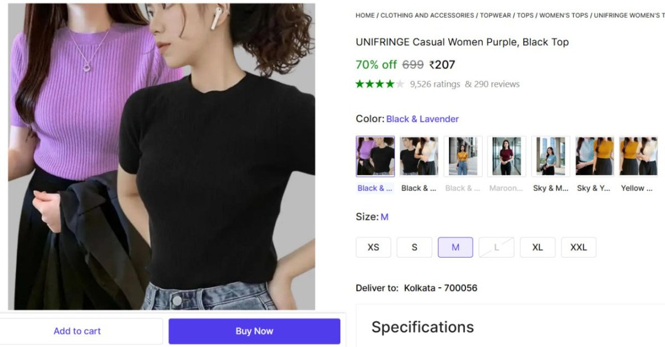This screenshot has height=347, width=665.
Task: Select size S
Action: (x=414, y=247)
